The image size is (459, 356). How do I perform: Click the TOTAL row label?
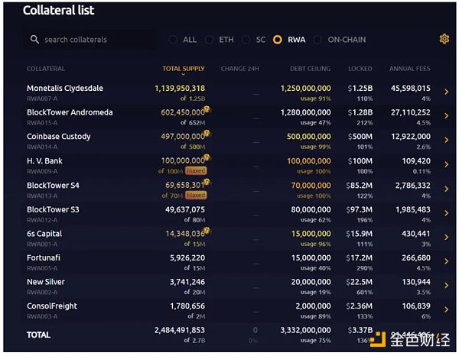point(38,335)
